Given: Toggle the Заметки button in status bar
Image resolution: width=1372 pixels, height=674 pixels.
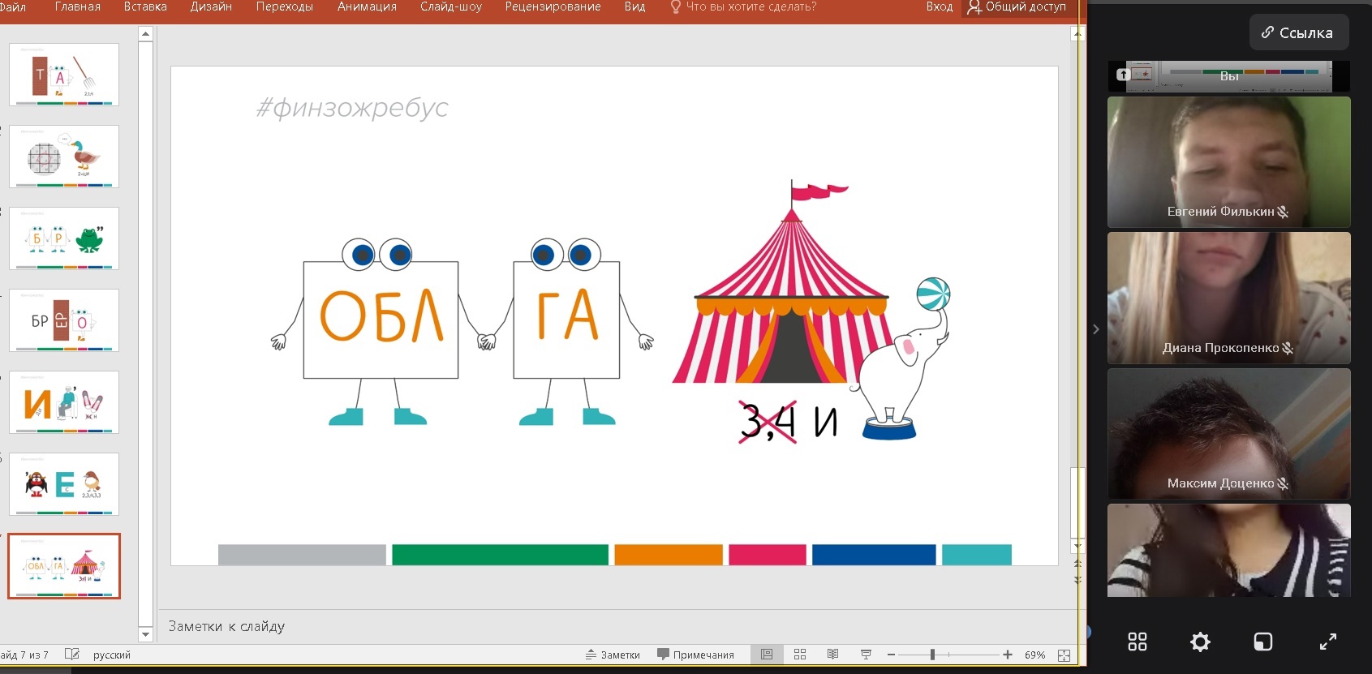Looking at the screenshot, I should click(x=613, y=655).
